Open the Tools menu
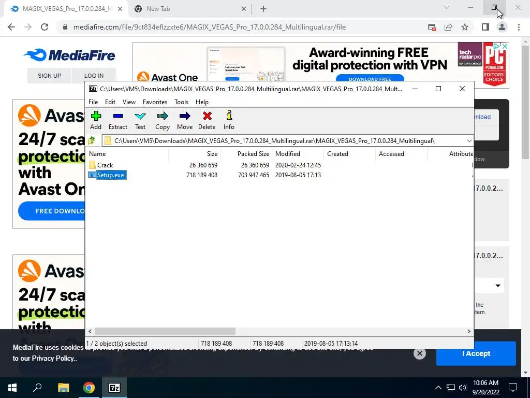Screen dimensions: 530x398 tap(181, 102)
